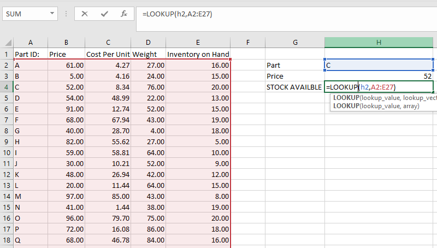Click the 'Cost Per Unit' header cell

(x=108, y=54)
